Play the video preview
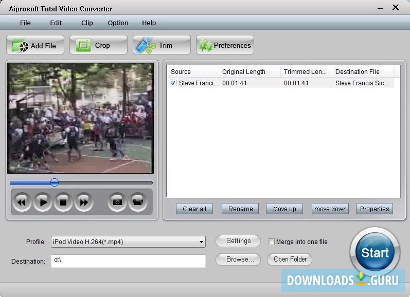This screenshot has height=297, width=410. point(43,202)
